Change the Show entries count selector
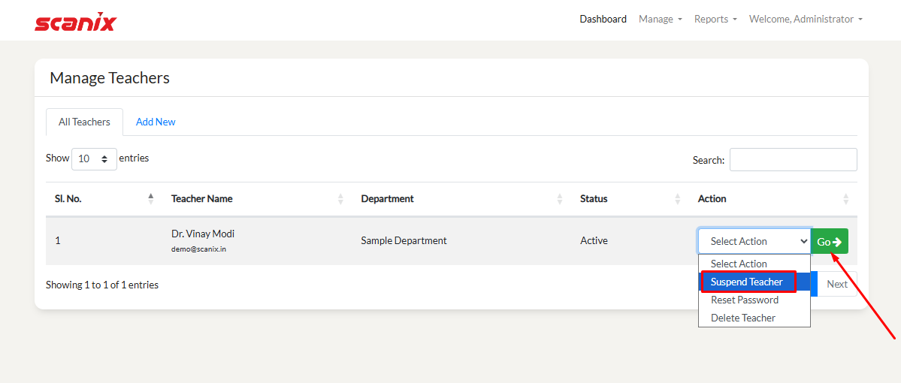 94,159
